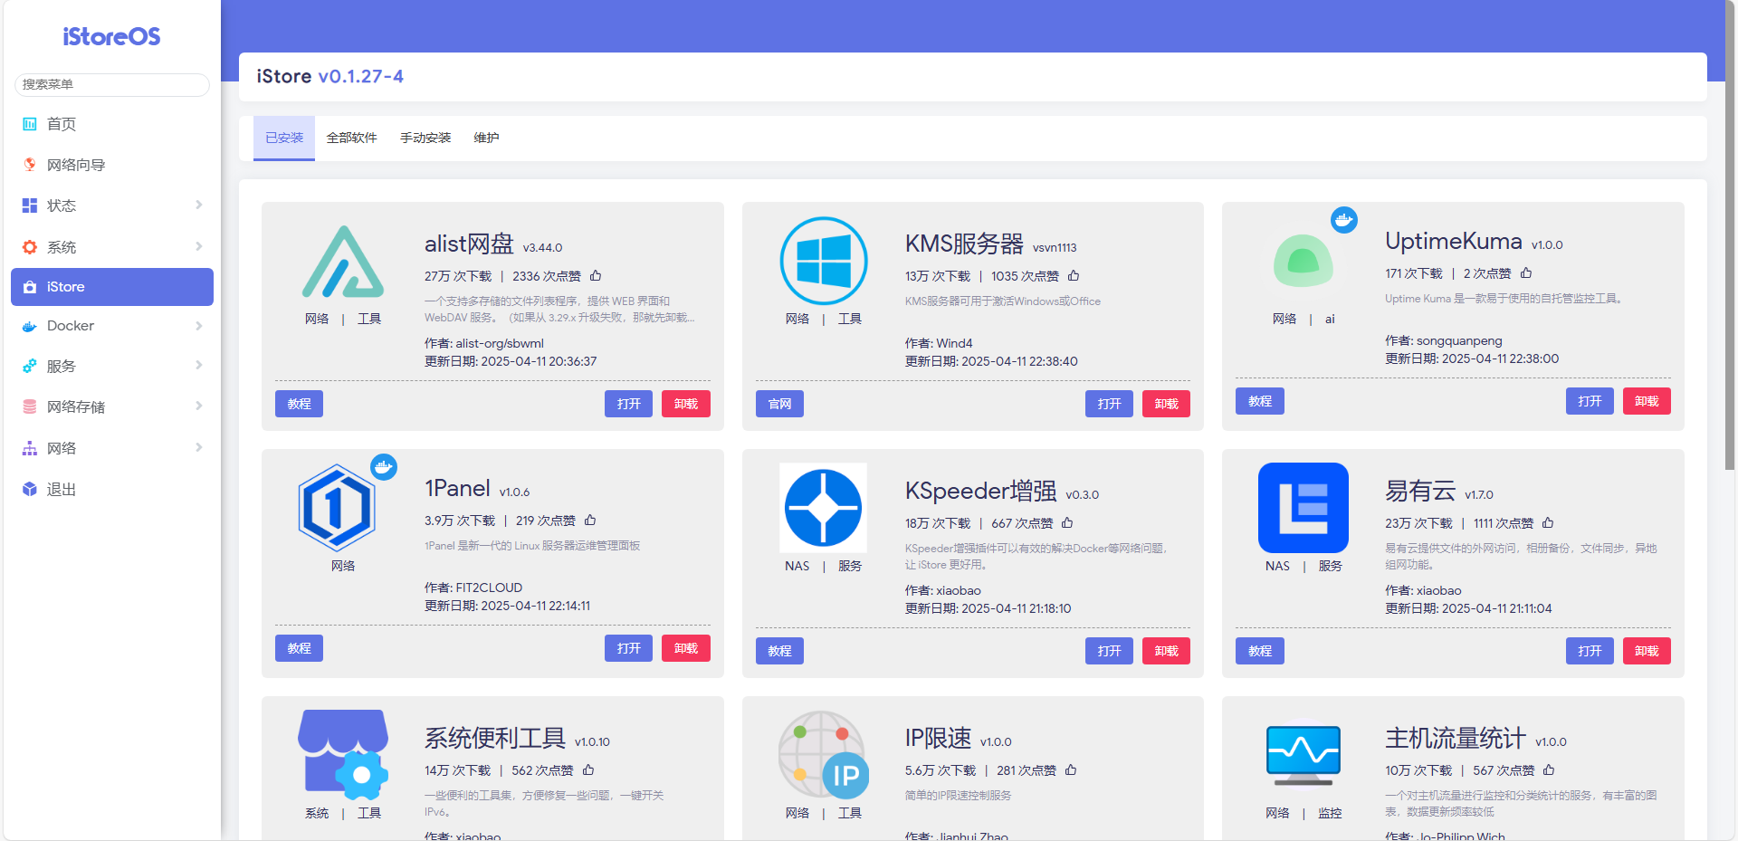Visit KMS服务器 官网 website
Screen dimensions: 1738x841
point(779,404)
